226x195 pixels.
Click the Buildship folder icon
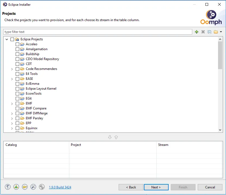point(22,54)
